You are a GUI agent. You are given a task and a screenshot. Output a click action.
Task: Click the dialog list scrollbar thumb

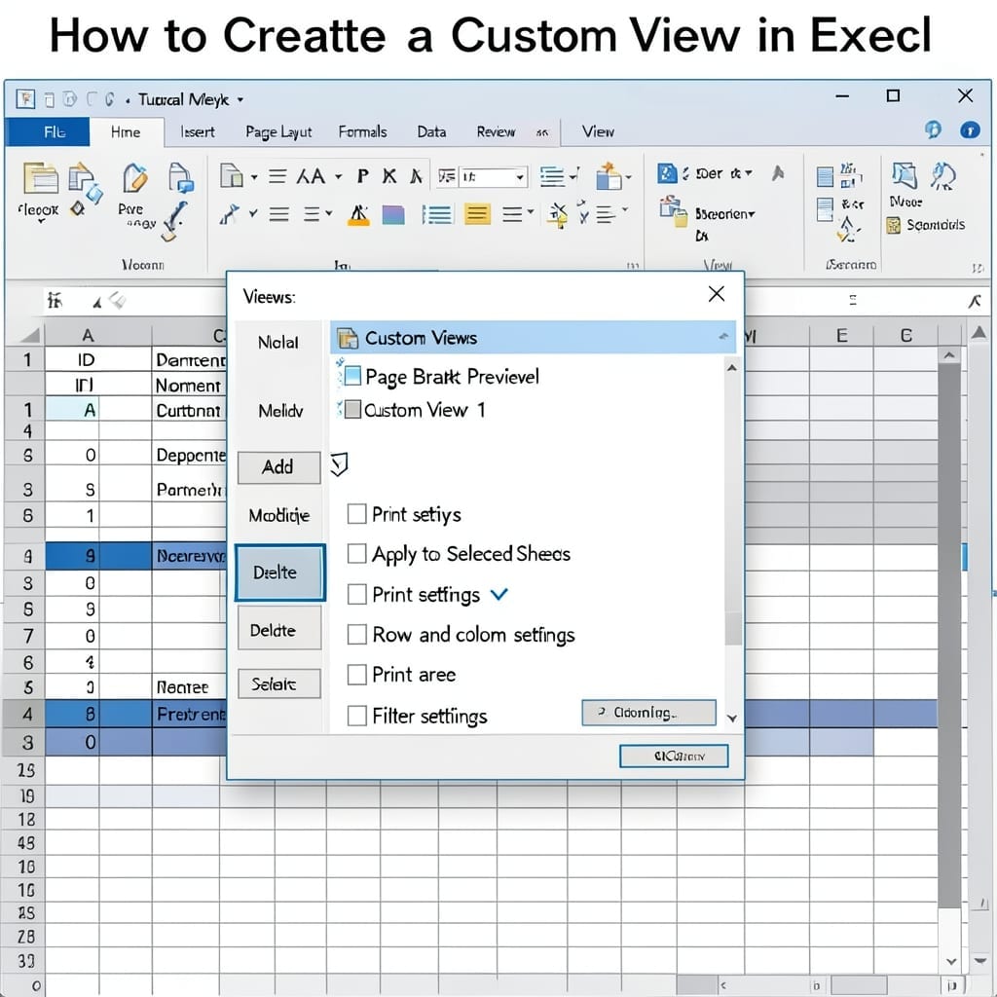(x=733, y=626)
